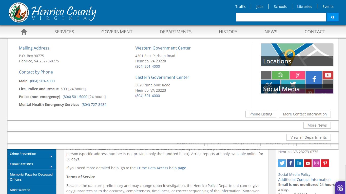
Task: Open the Twitter icon in sidebar
Action: tap(282, 163)
